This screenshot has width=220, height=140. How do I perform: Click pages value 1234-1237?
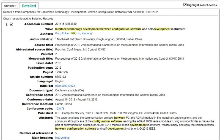[62, 72]
